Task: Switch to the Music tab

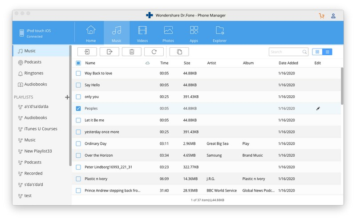Action: [x=117, y=33]
